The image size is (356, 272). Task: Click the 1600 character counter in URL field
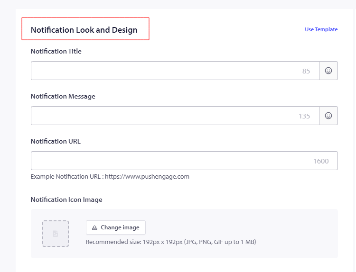tap(321, 161)
